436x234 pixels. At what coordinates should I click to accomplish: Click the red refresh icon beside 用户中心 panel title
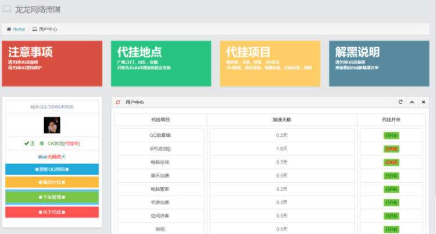pos(118,102)
